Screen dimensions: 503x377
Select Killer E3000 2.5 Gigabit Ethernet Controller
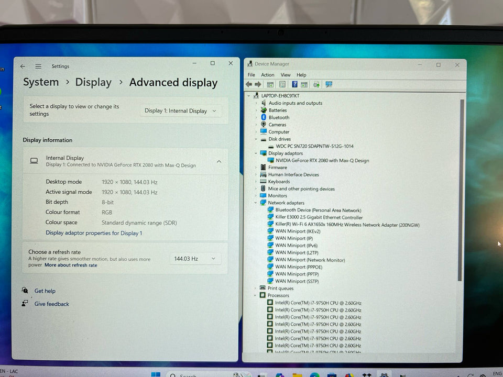pyautogui.click(x=319, y=217)
